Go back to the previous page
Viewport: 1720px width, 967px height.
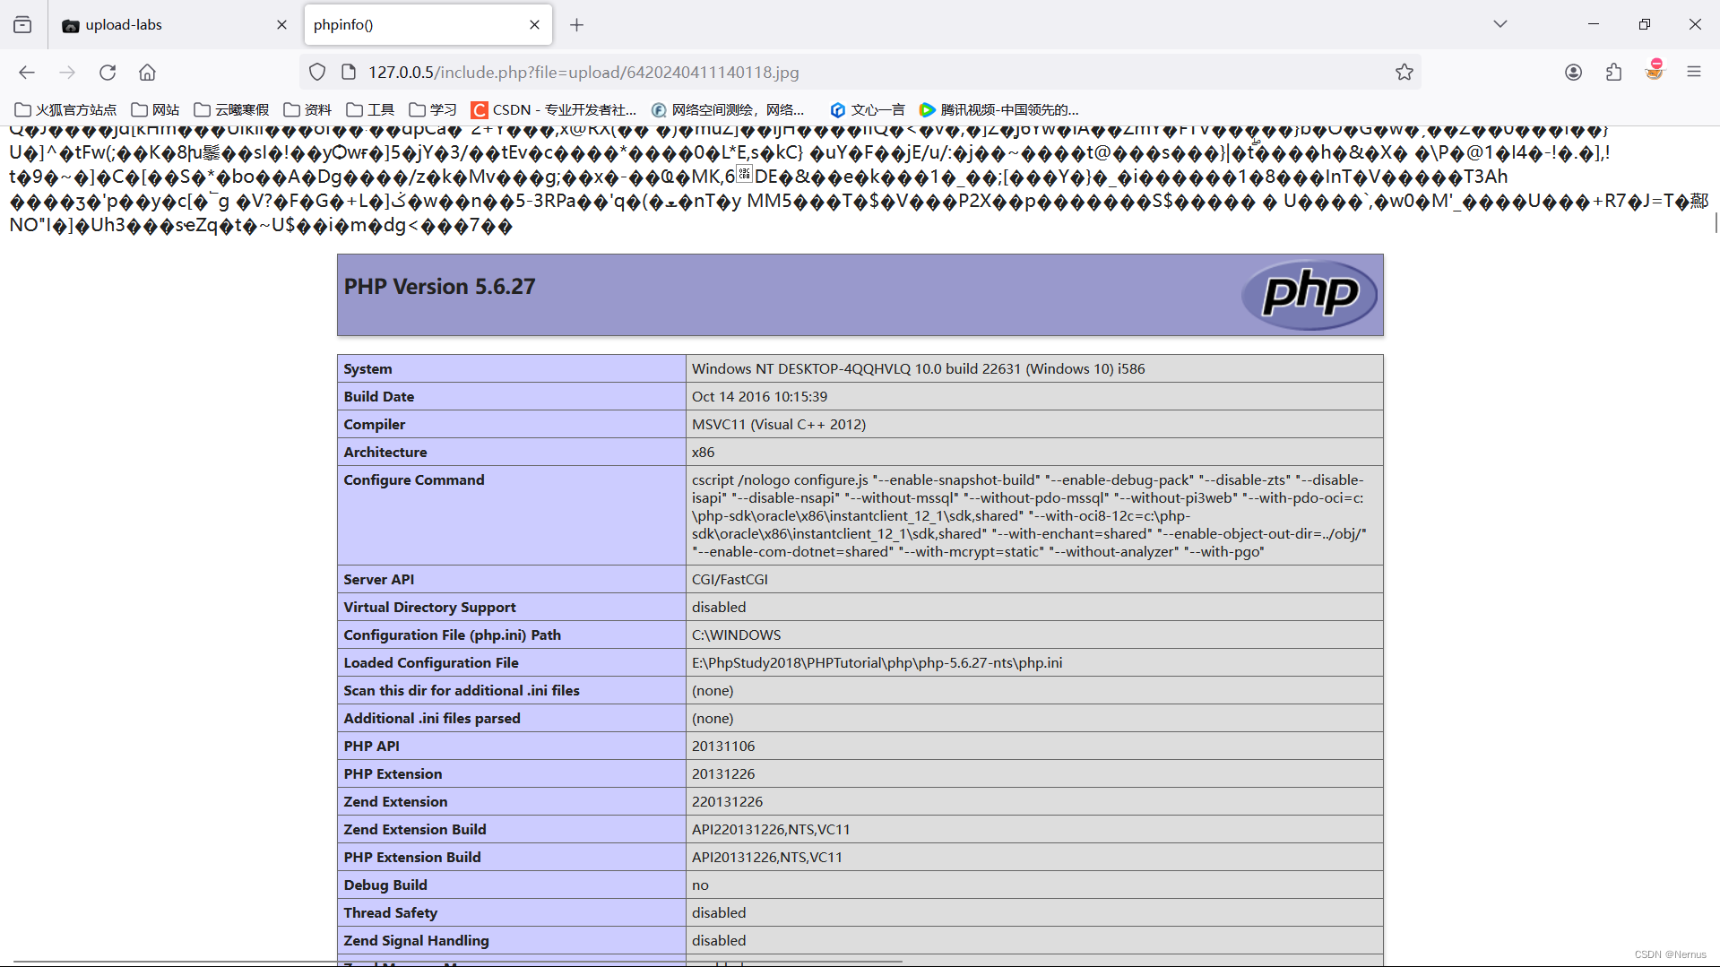[27, 73]
